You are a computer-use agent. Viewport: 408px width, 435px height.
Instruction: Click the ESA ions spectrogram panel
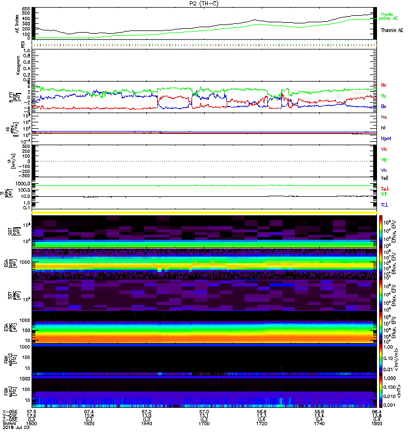205,264
